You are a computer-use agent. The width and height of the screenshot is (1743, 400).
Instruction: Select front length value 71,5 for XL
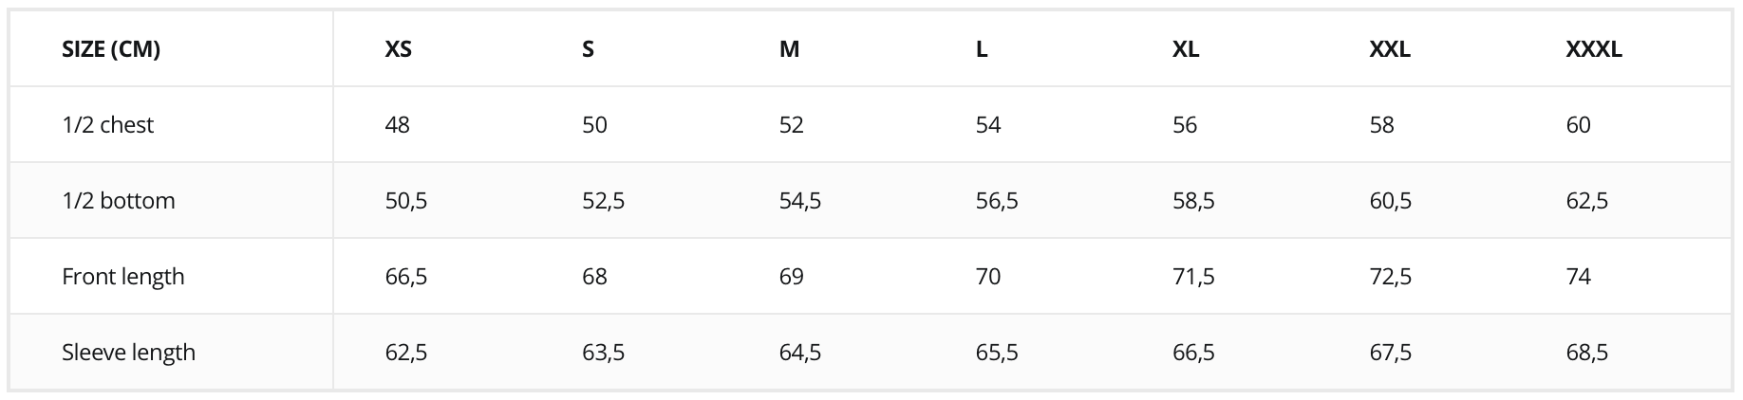pyautogui.click(x=1194, y=277)
